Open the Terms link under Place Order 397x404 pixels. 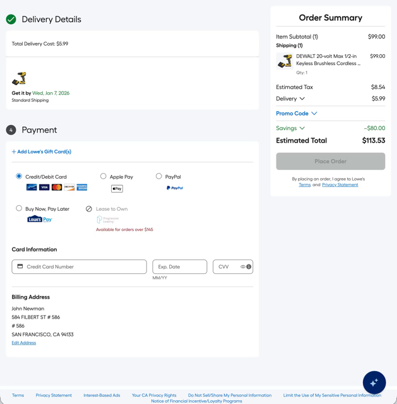coord(304,185)
